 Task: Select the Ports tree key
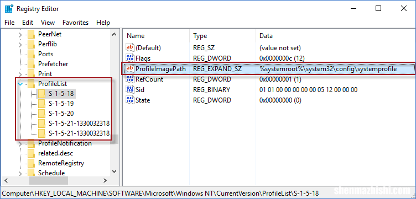point(45,54)
